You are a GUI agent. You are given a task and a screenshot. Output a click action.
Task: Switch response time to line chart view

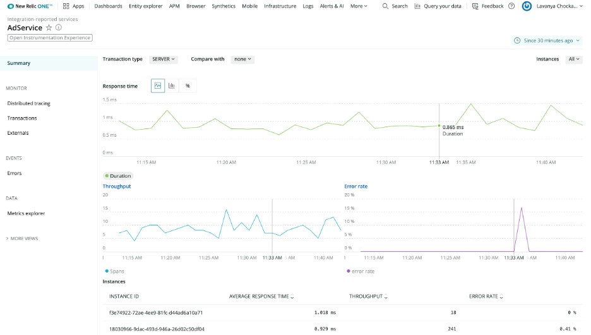(158, 86)
